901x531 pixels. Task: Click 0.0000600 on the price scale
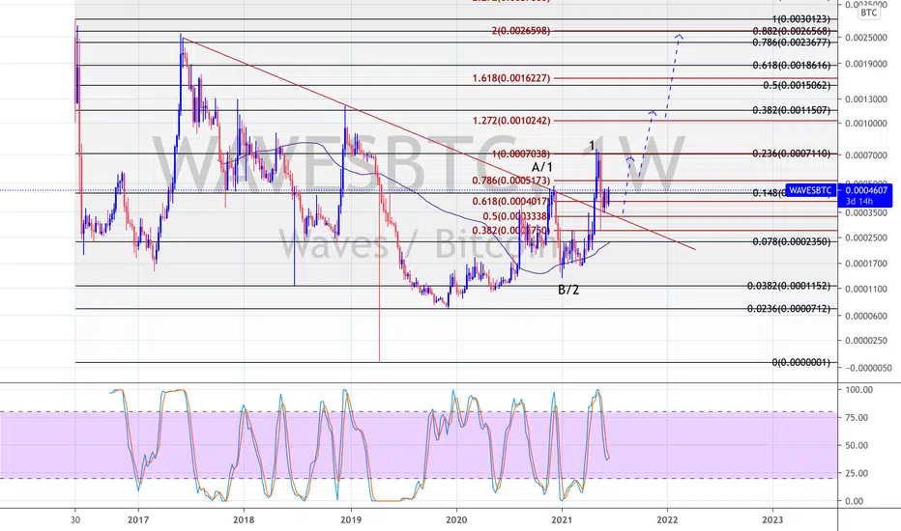(866, 317)
